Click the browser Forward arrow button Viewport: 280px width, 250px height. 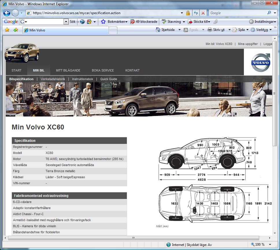click(x=15, y=13)
